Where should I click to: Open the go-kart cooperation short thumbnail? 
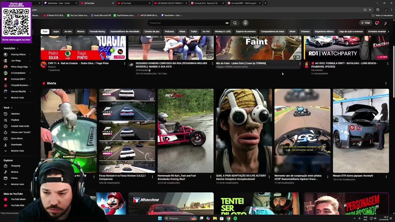click(x=302, y=131)
